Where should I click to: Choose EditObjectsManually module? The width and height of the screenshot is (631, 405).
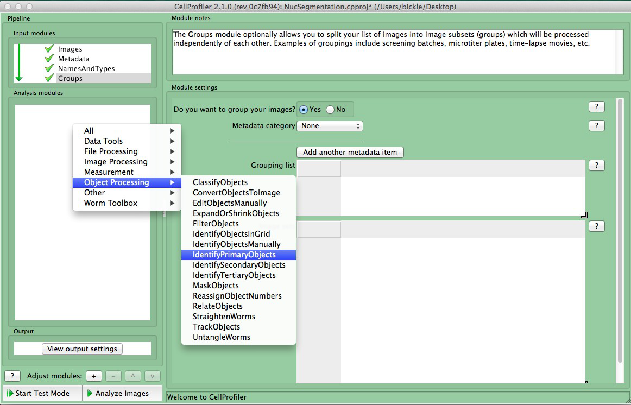pos(238,203)
